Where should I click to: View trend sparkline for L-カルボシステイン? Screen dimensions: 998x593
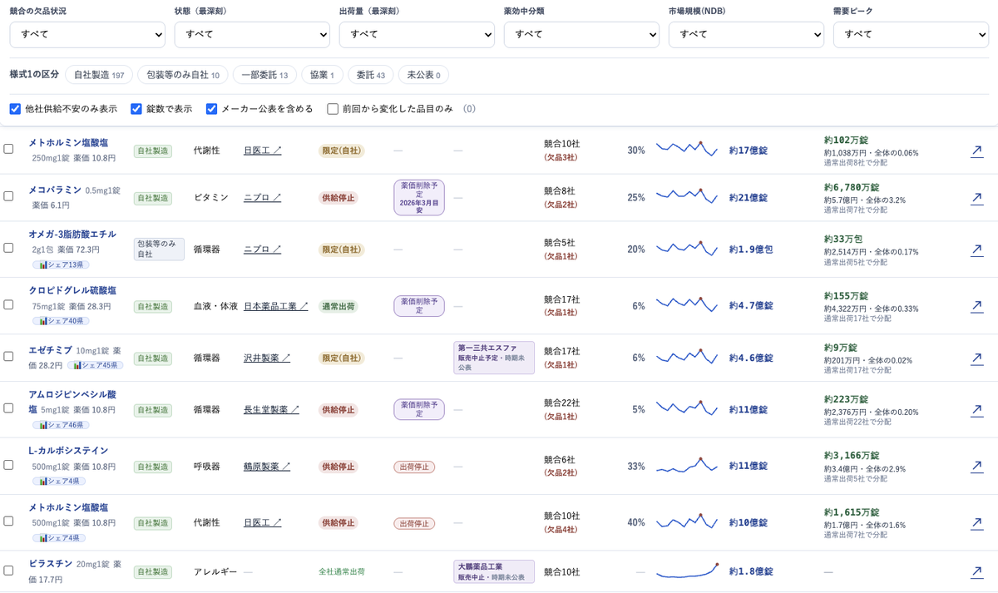pyautogui.click(x=686, y=465)
